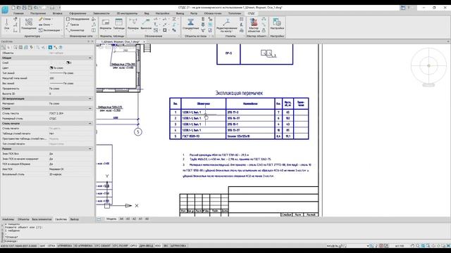
Task: Toggle 3D оПРИВЯЗКА in status bar
Action: click(83, 246)
